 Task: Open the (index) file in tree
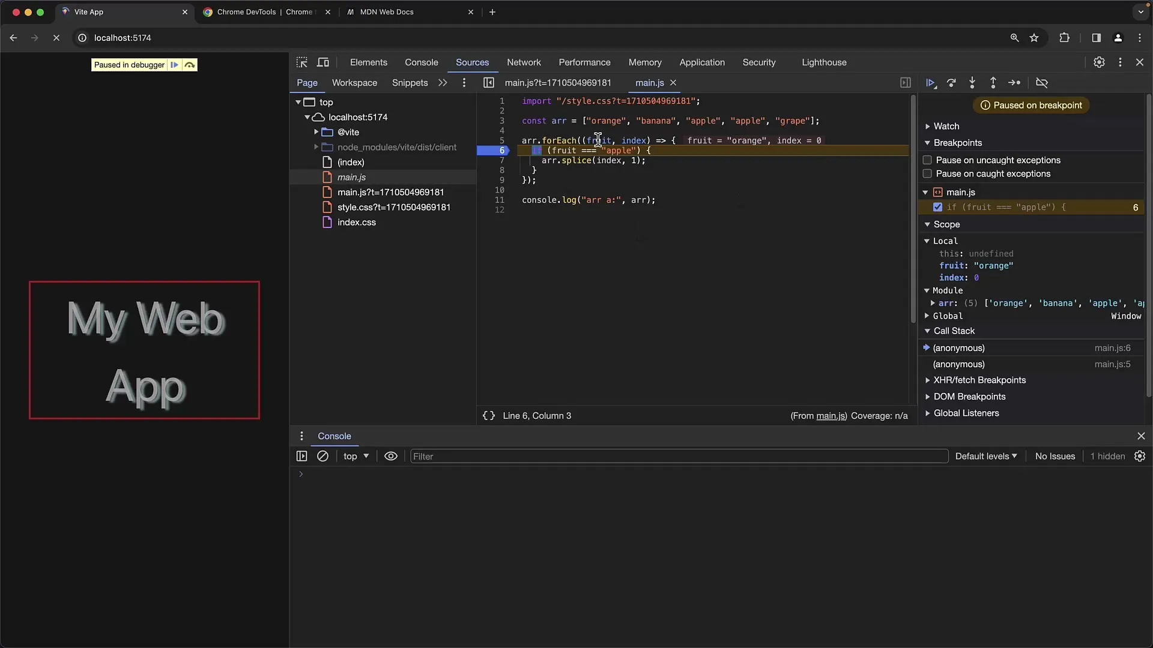(350, 163)
